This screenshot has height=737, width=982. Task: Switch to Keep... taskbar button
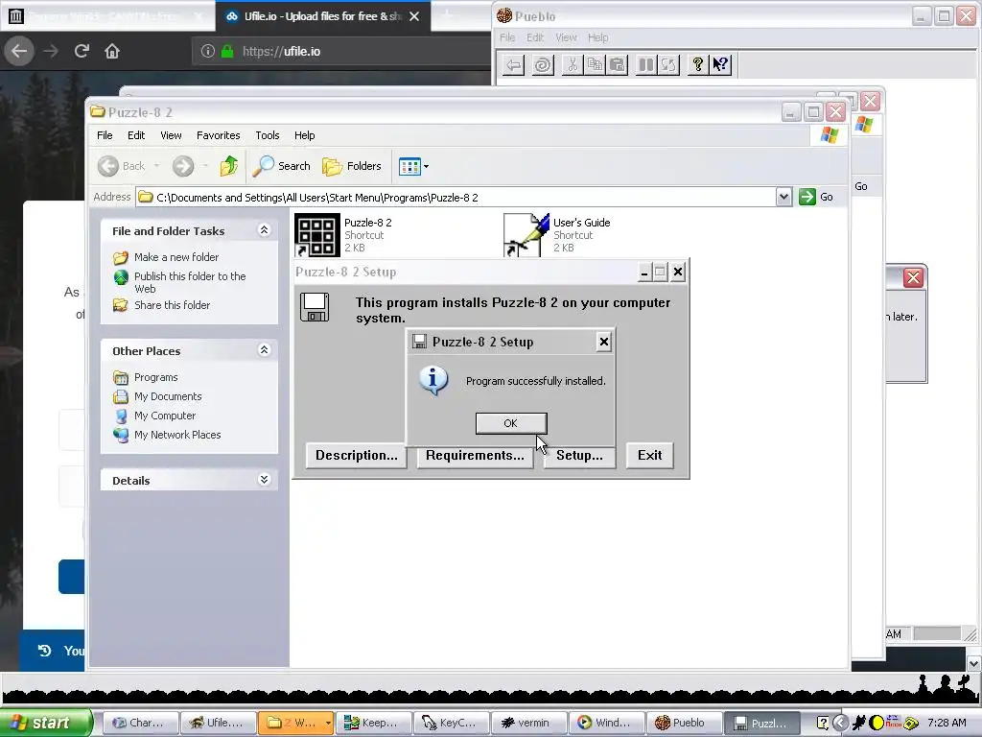(373, 723)
